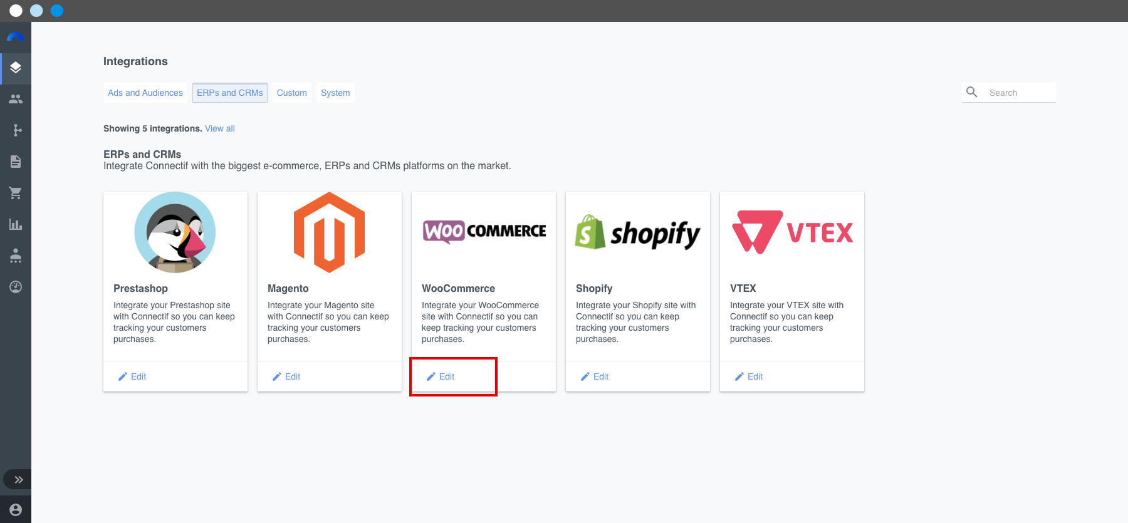Open the contacts people icon in the sidebar
Viewport: 1128px width, 523px height.
coord(16,99)
